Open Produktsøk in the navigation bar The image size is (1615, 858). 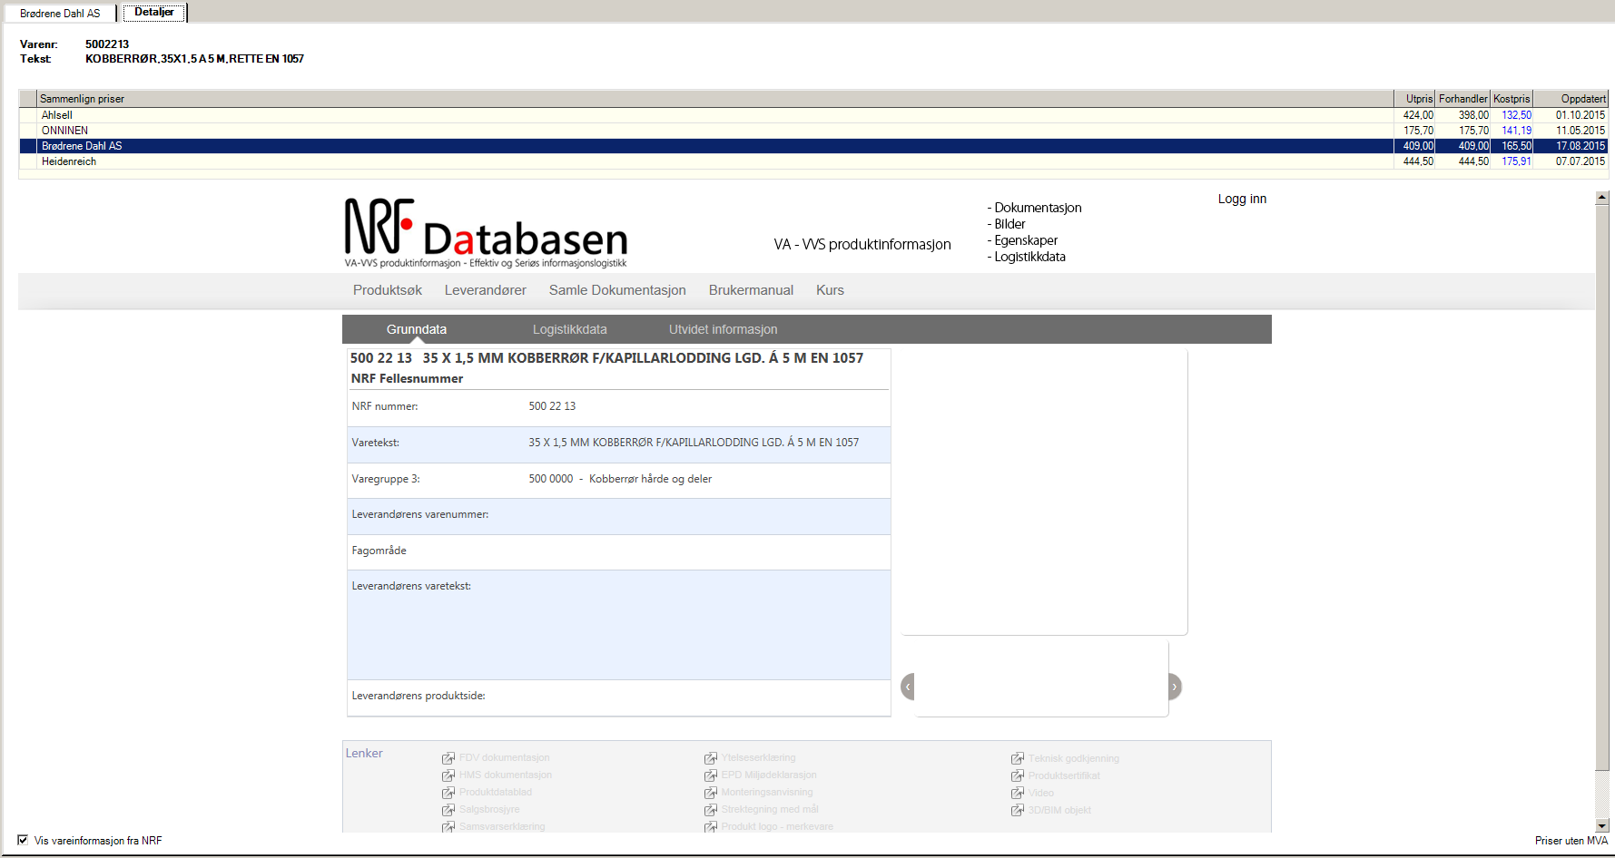pos(388,290)
